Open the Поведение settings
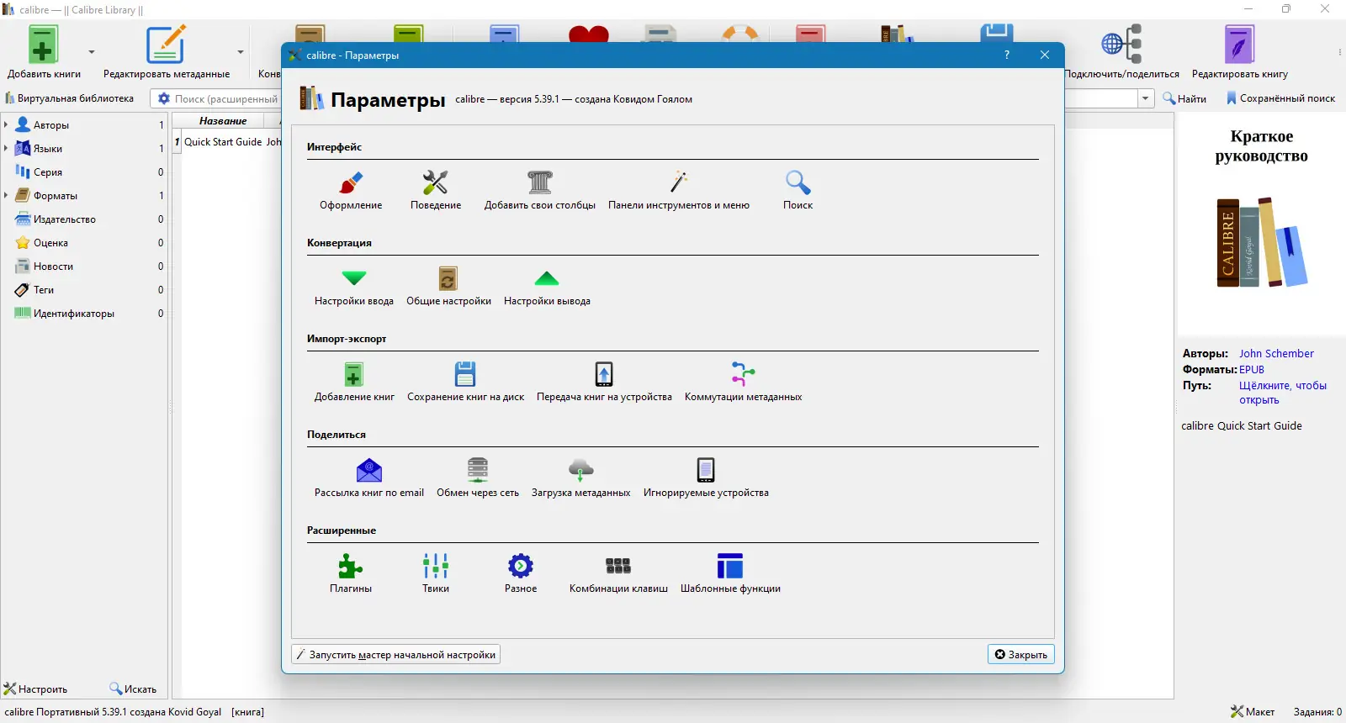 pos(436,190)
